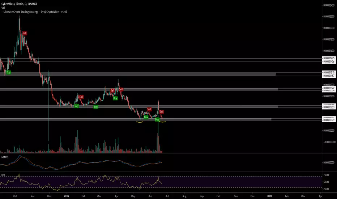The height and width of the screenshot is (199, 337).
Task: Click the Buy marker in mid February
Action: (95, 107)
